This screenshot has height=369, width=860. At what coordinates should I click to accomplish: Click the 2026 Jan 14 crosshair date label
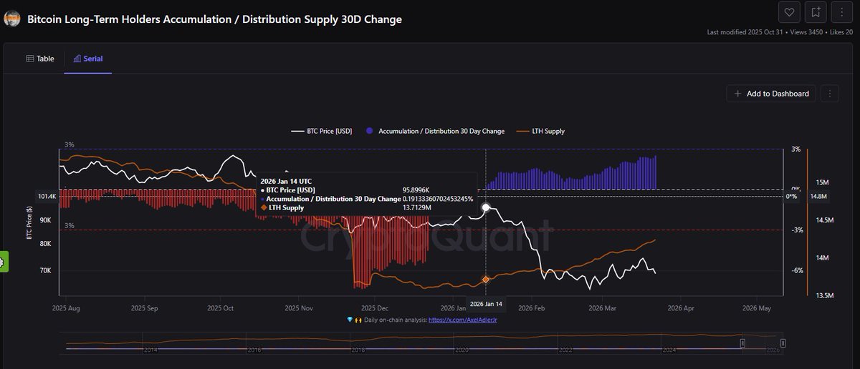[486, 303]
